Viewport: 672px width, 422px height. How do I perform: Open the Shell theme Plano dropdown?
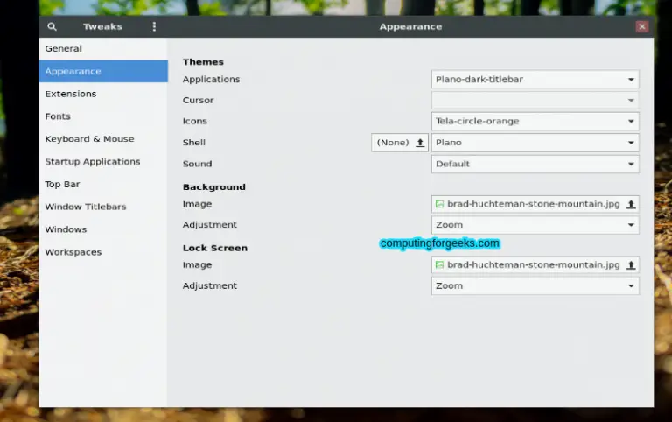535,143
